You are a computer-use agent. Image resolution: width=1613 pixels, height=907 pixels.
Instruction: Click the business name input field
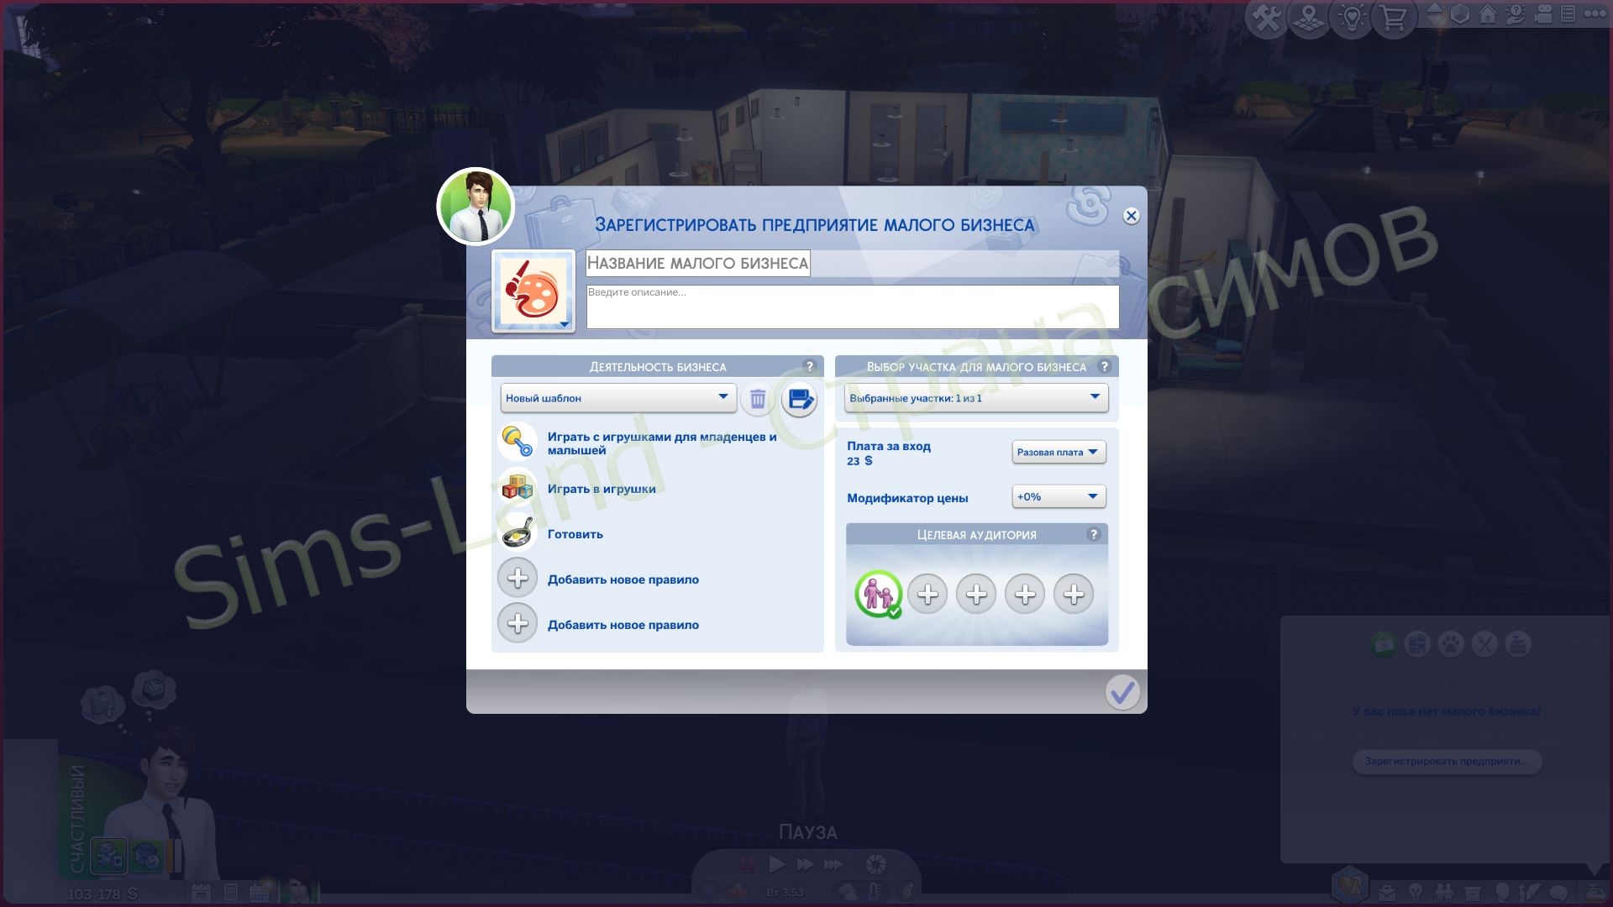(852, 263)
